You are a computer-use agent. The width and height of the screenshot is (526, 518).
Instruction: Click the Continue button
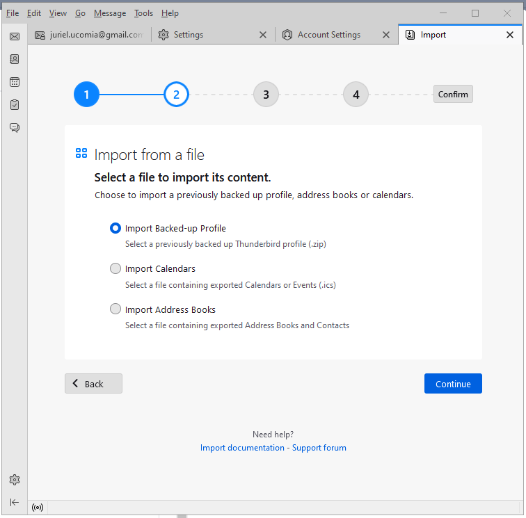[453, 384]
